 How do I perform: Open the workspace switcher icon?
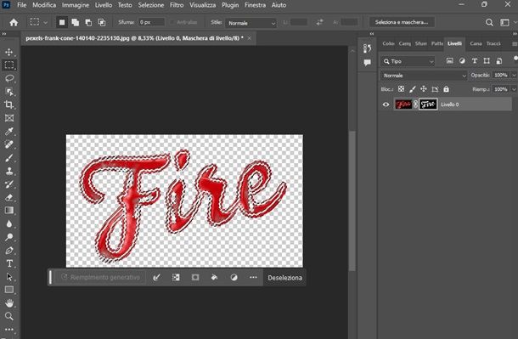(504, 22)
